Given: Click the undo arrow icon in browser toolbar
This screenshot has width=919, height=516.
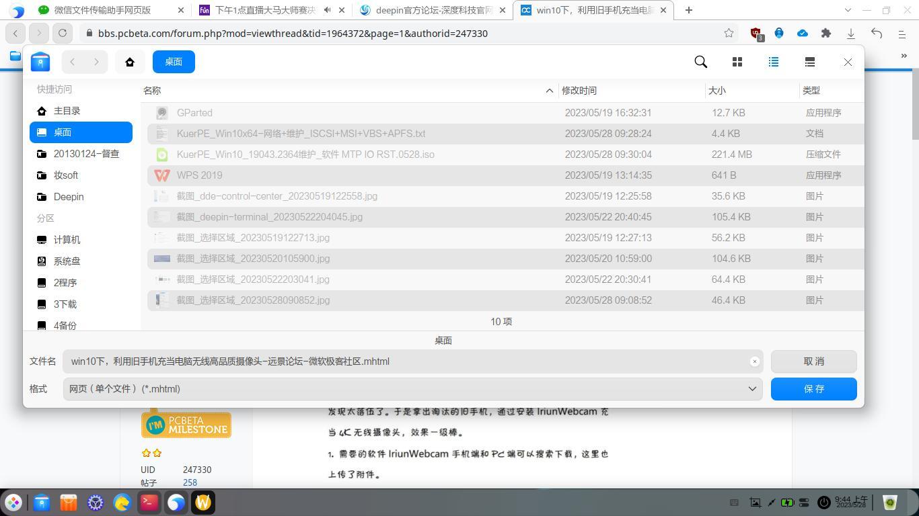Looking at the screenshot, I should coord(877,33).
